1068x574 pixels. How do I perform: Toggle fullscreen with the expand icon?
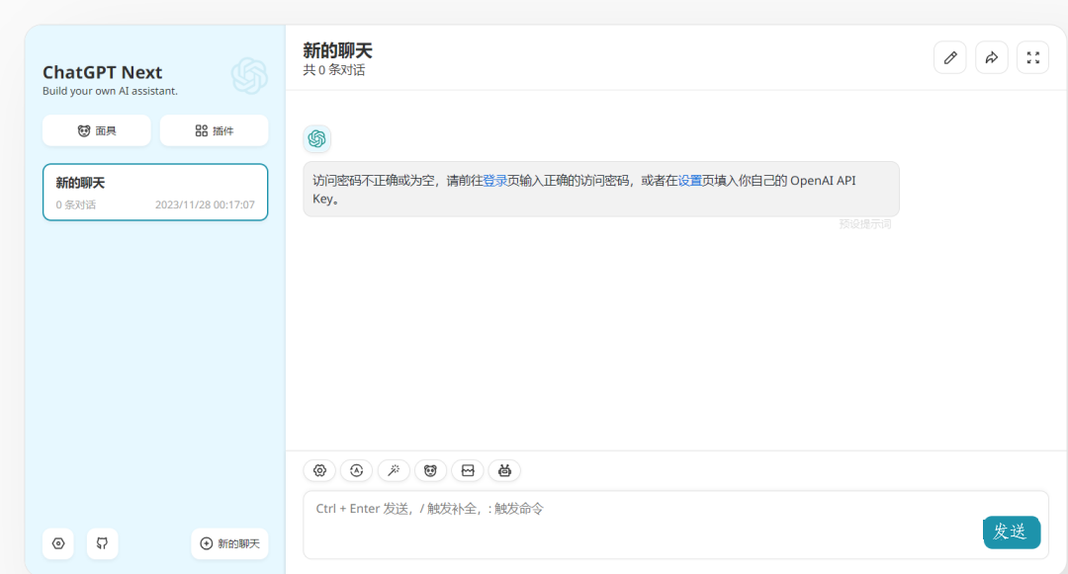click(x=1033, y=58)
